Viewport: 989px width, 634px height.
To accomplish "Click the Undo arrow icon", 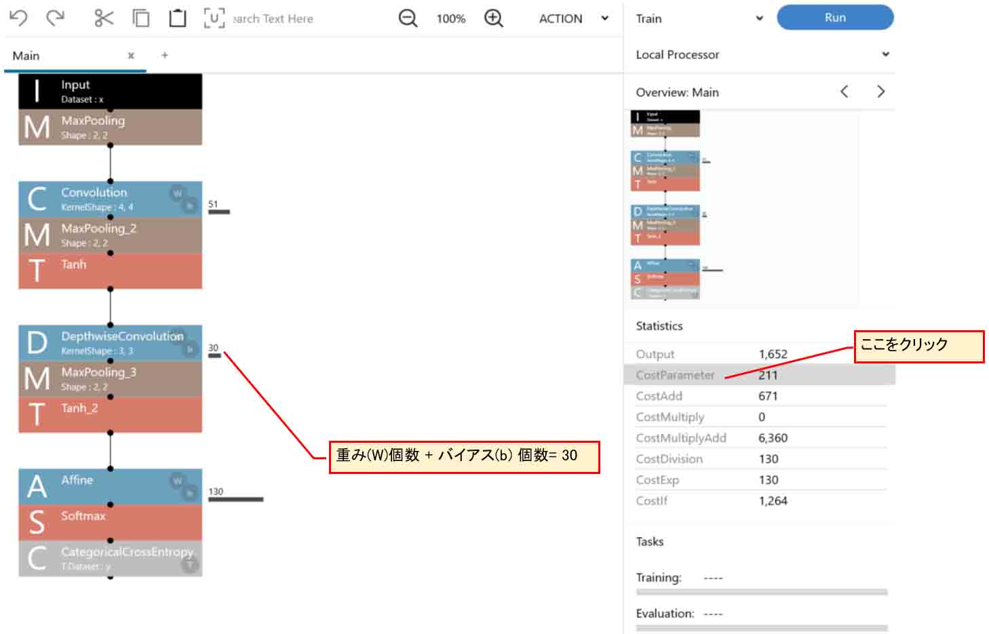I will (x=18, y=18).
